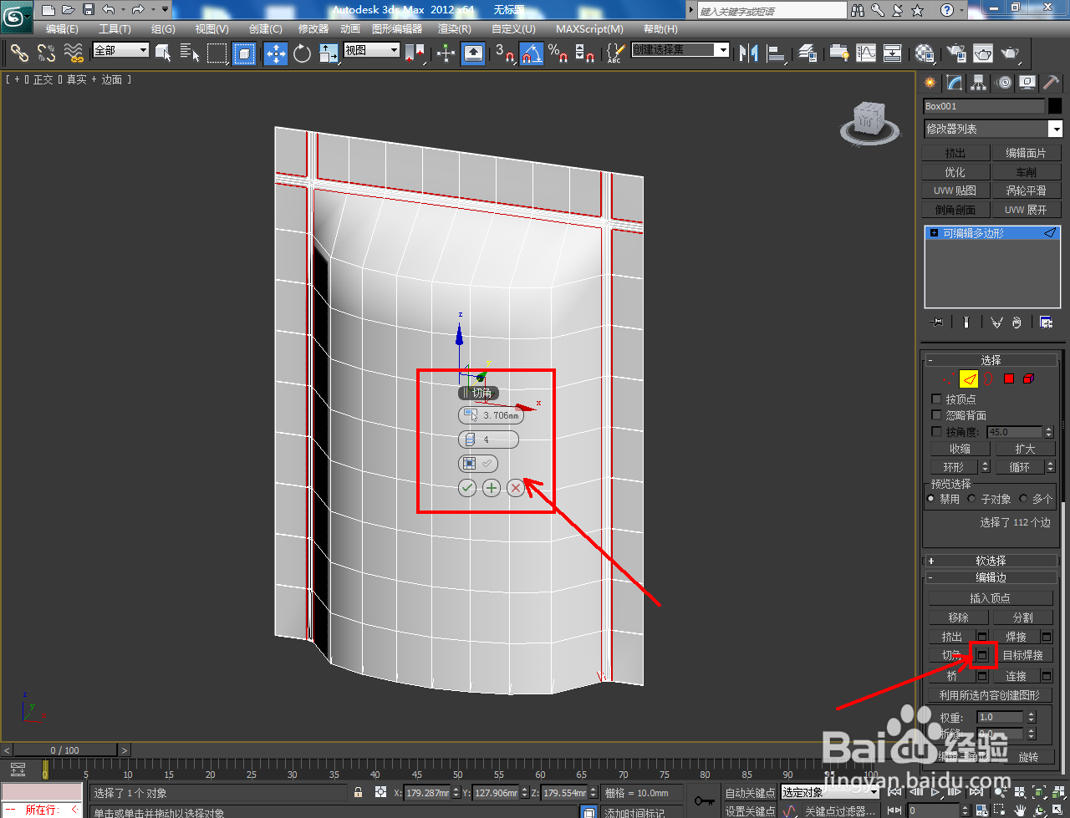This screenshot has height=818, width=1070.
Task: Open the Align tool
Action: [777, 53]
